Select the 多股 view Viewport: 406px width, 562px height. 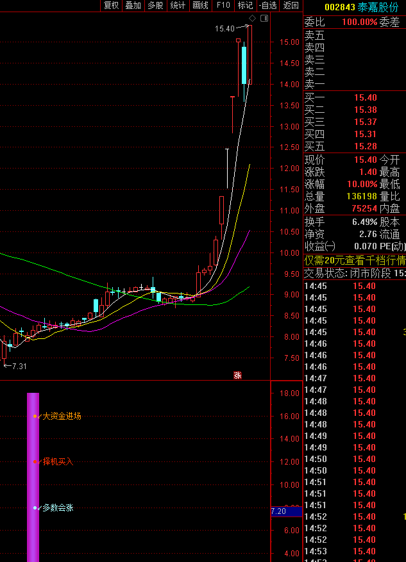(155, 5)
